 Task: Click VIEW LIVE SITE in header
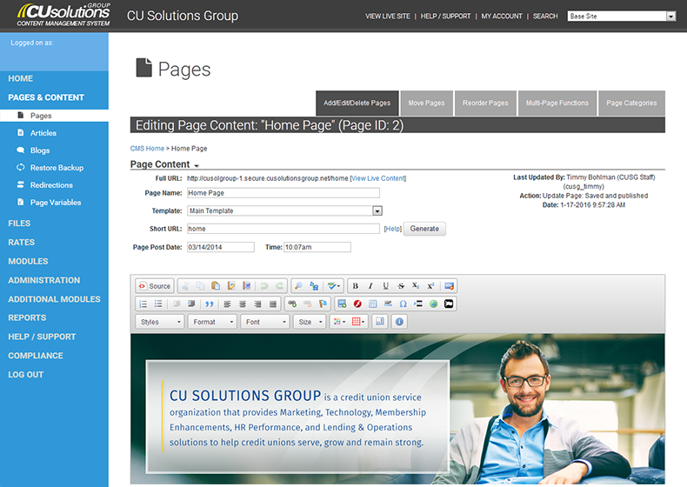point(388,17)
